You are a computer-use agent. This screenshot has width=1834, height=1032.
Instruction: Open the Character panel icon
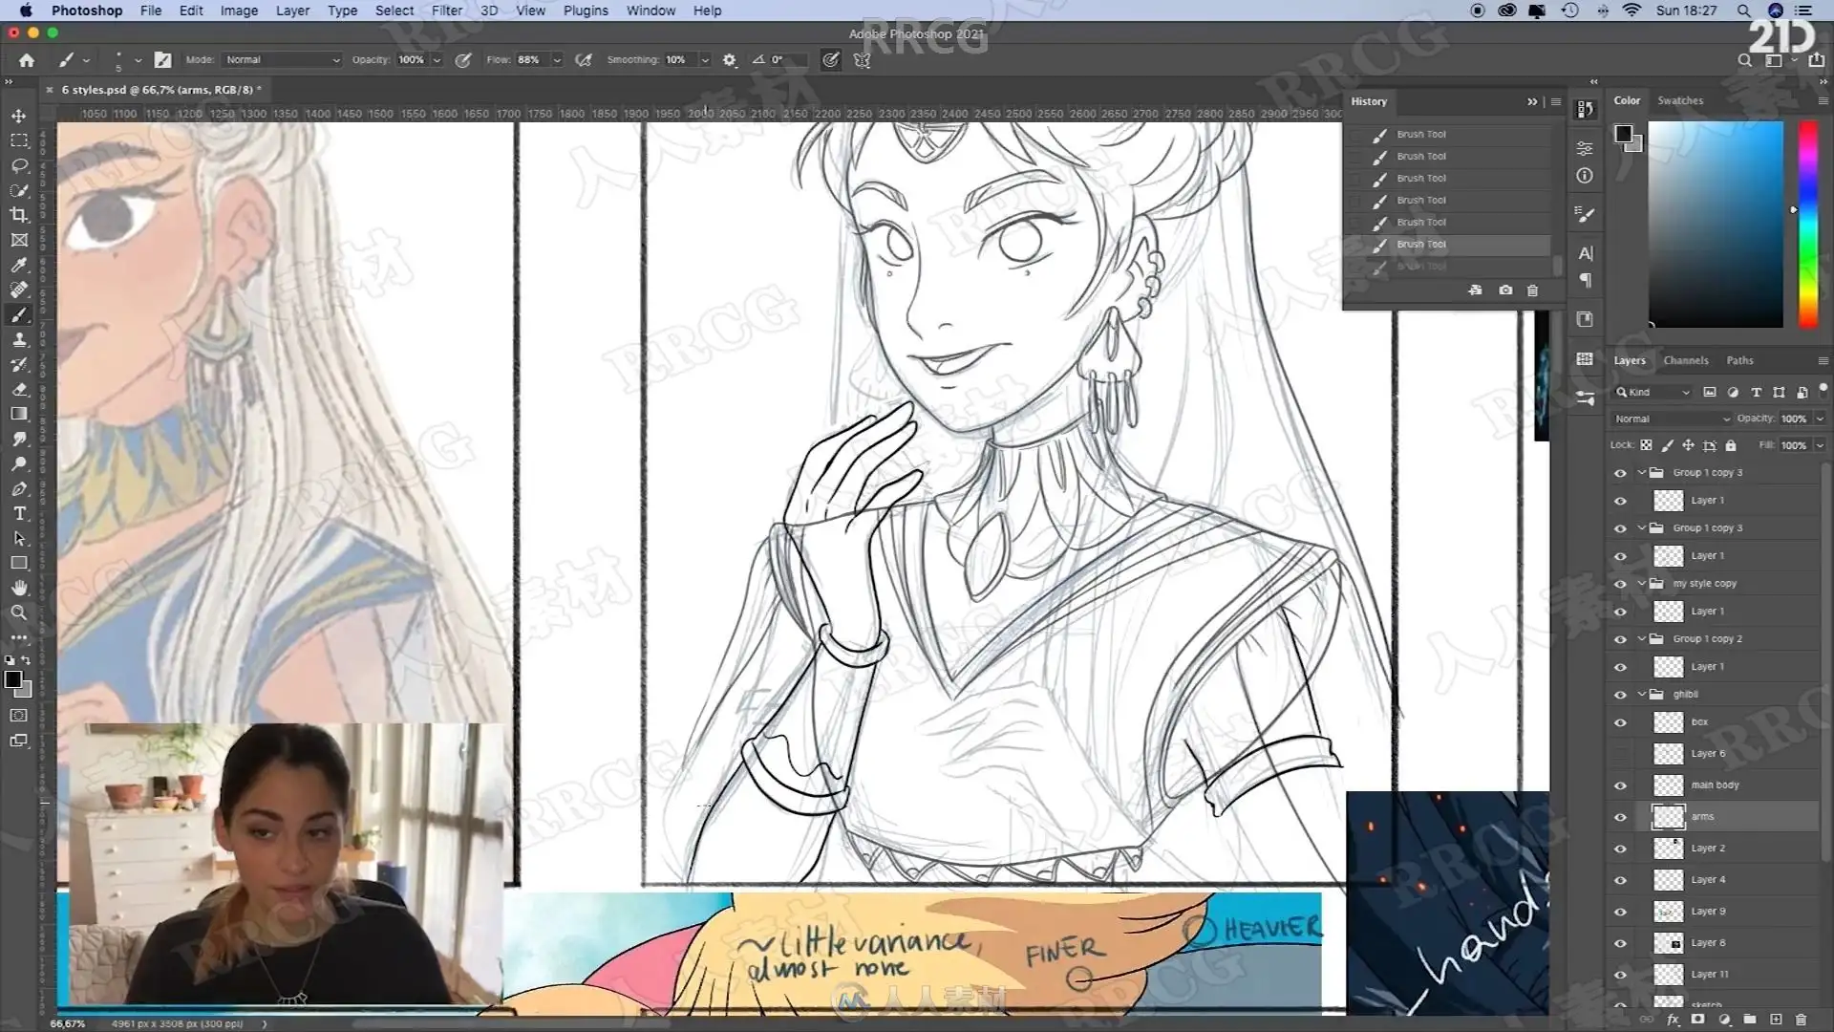1586,253
